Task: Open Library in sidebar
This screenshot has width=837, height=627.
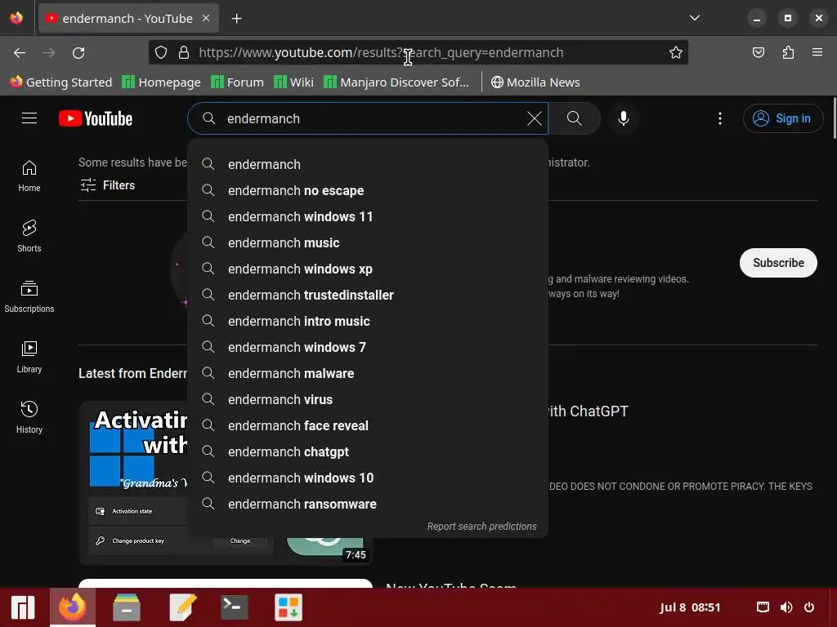Action: [x=29, y=358]
